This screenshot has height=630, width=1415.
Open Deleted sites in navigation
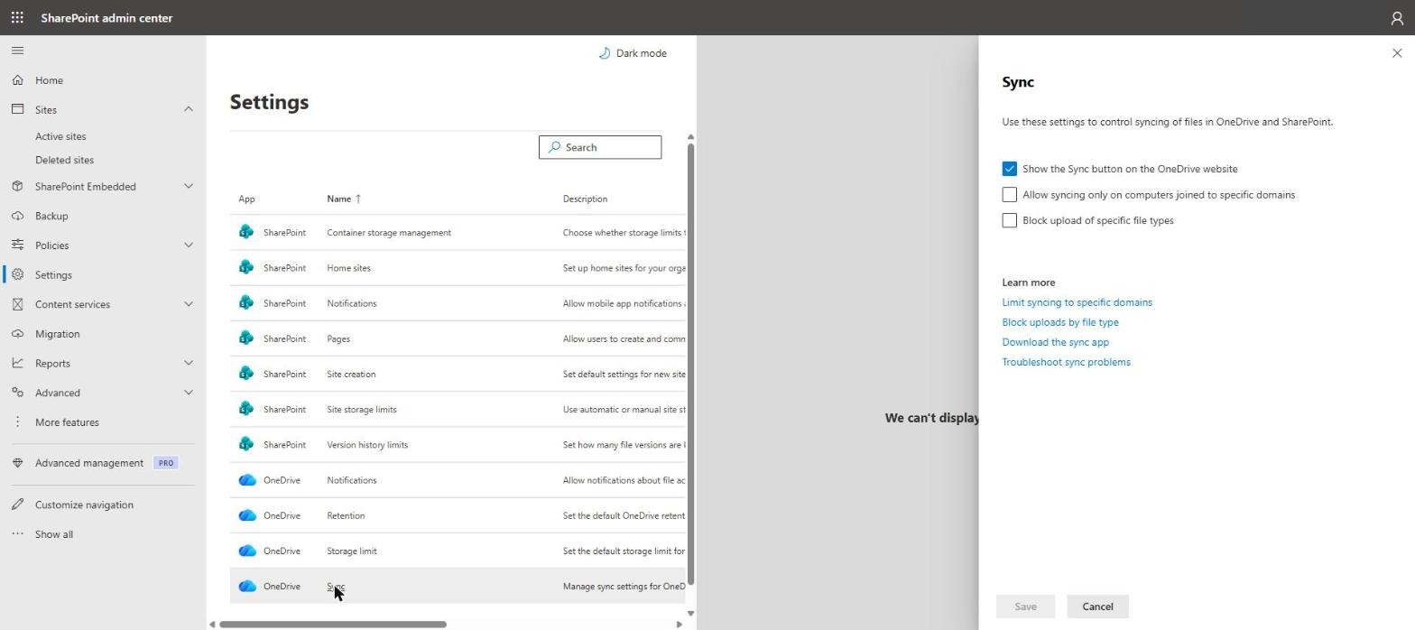point(64,160)
